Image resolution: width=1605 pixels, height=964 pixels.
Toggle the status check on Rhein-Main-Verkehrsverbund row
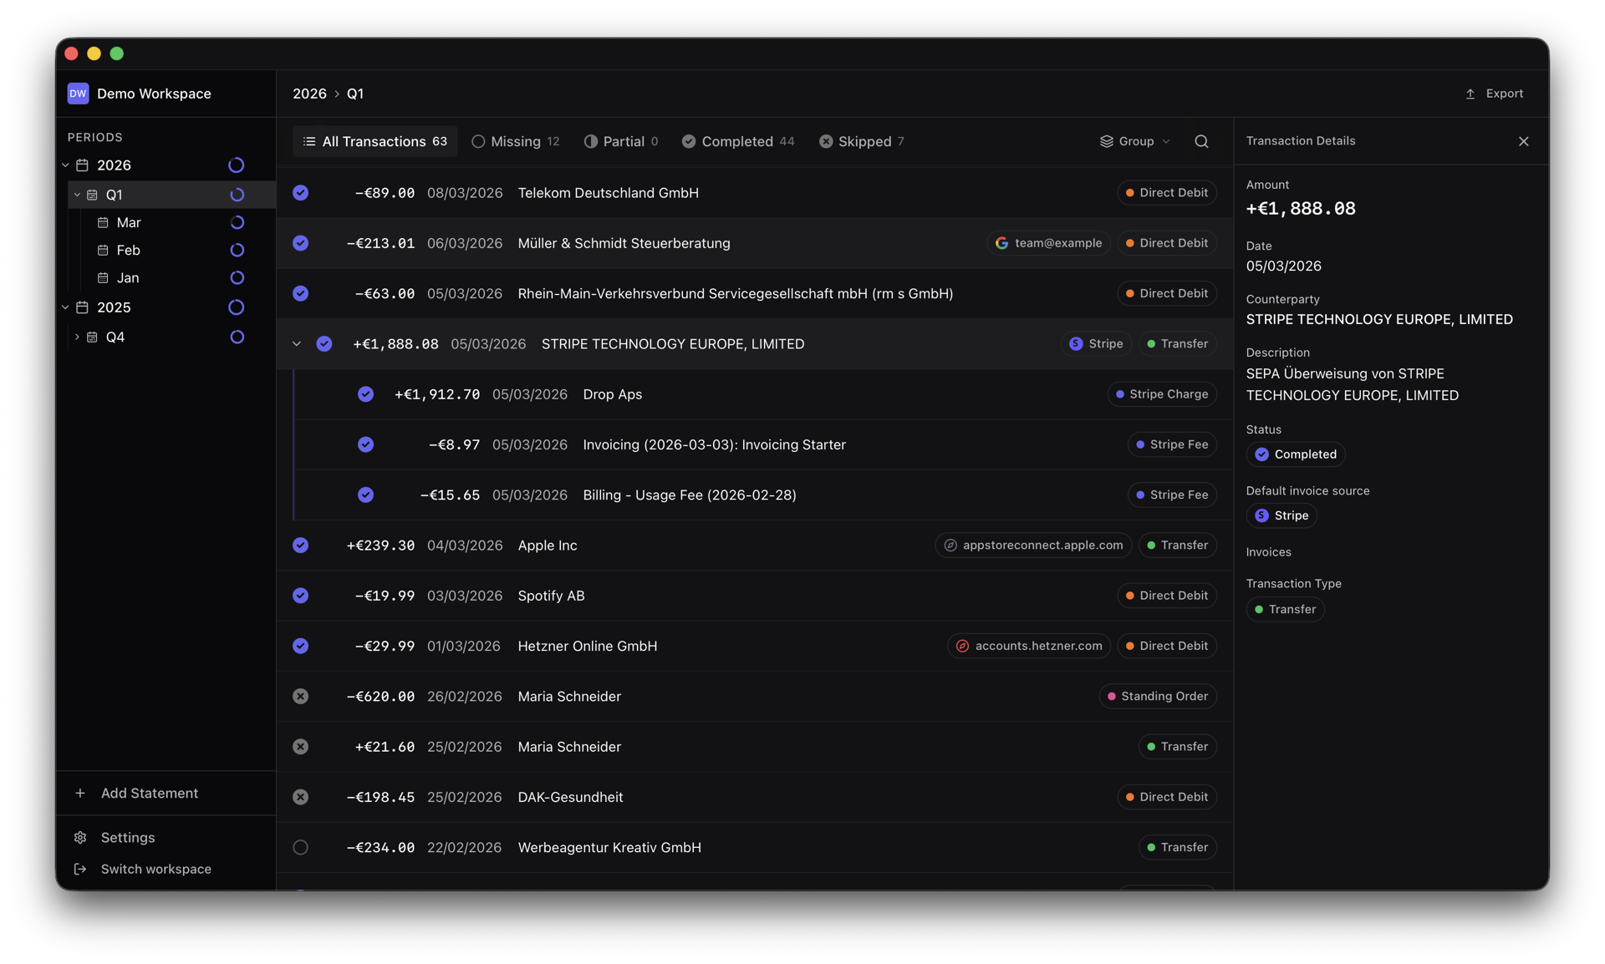pyautogui.click(x=301, y=293)
